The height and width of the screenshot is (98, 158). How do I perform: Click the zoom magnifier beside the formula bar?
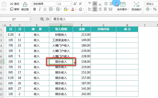[x=42, y=19]
